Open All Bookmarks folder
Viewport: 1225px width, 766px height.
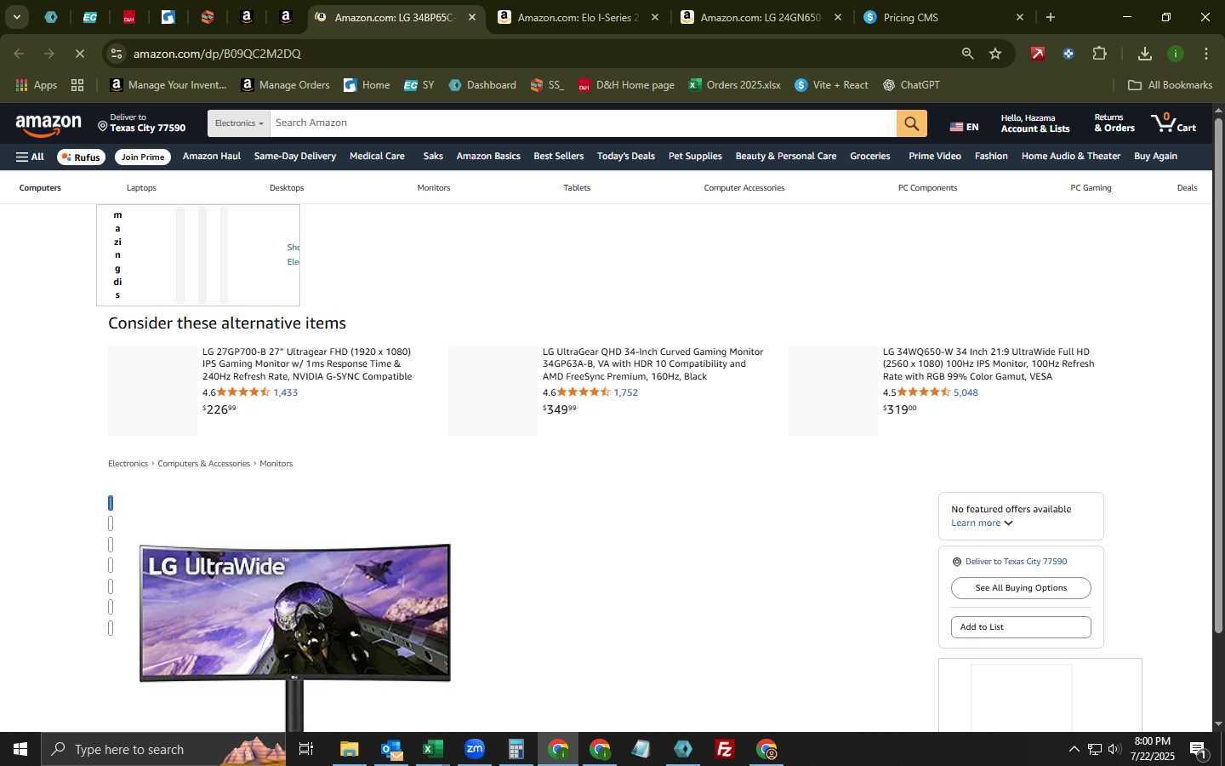point(1170,85)
